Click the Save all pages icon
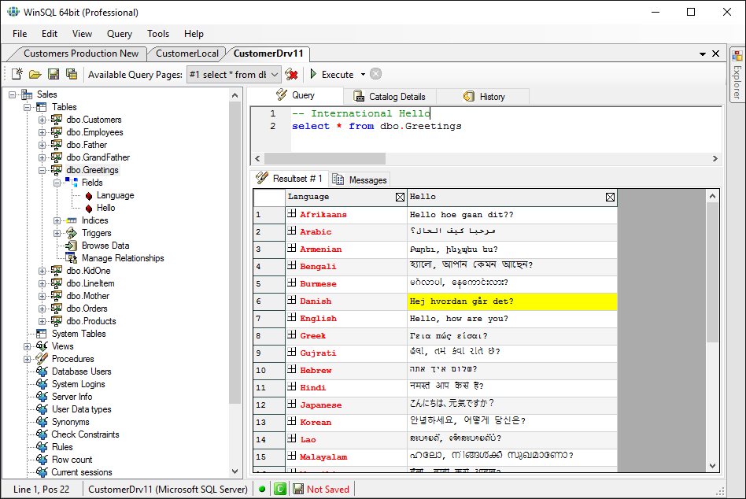The height and width of the screenshot is (499, 746). pos(72,74)
